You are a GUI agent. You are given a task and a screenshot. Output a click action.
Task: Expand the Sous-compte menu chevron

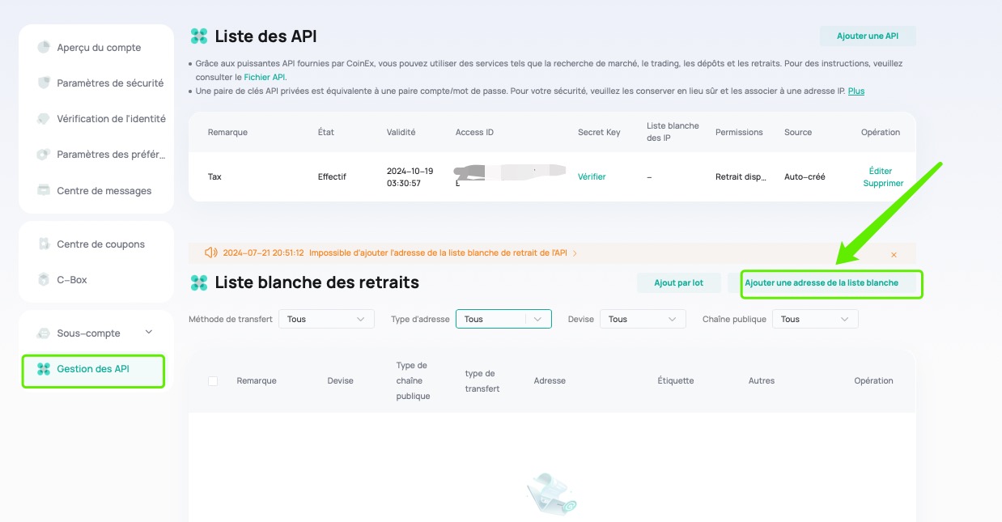[x=148, y=333]
